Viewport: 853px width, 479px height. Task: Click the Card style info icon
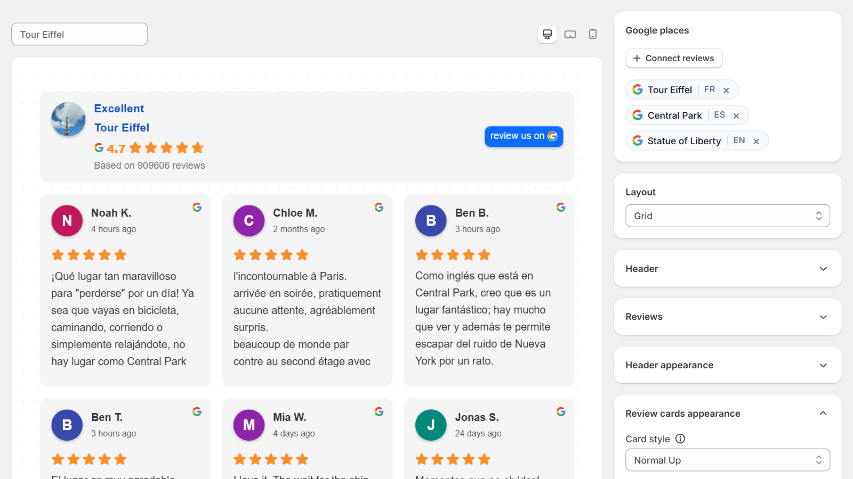[x=680, y=439]
